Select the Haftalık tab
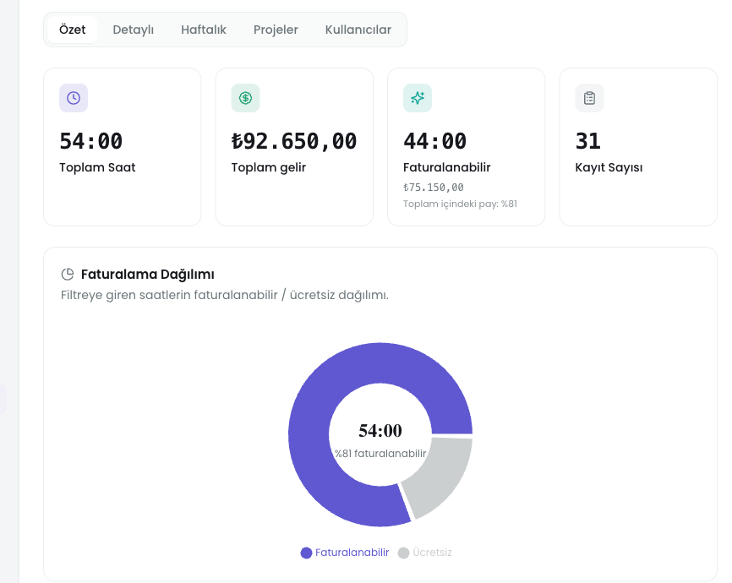This screenshot has height=583, width=732. pos(204,30)
